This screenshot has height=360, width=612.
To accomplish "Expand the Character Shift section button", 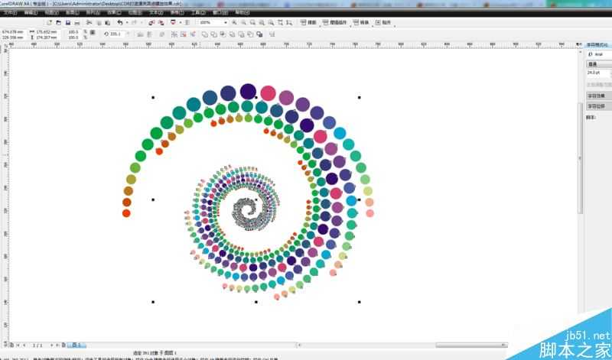I will tap(599, 106).
